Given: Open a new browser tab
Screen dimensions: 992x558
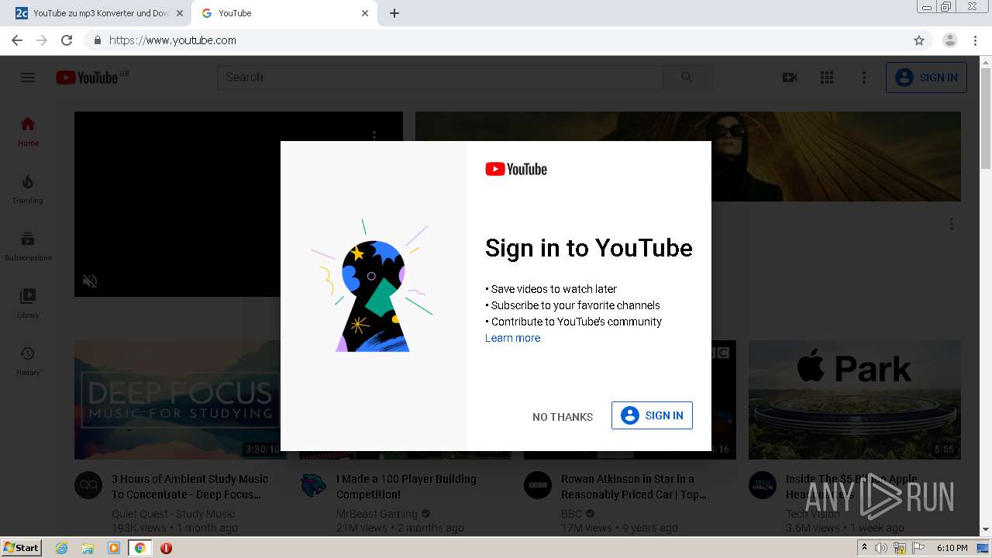Looking at the screenshot, I should tap(394, 13).
